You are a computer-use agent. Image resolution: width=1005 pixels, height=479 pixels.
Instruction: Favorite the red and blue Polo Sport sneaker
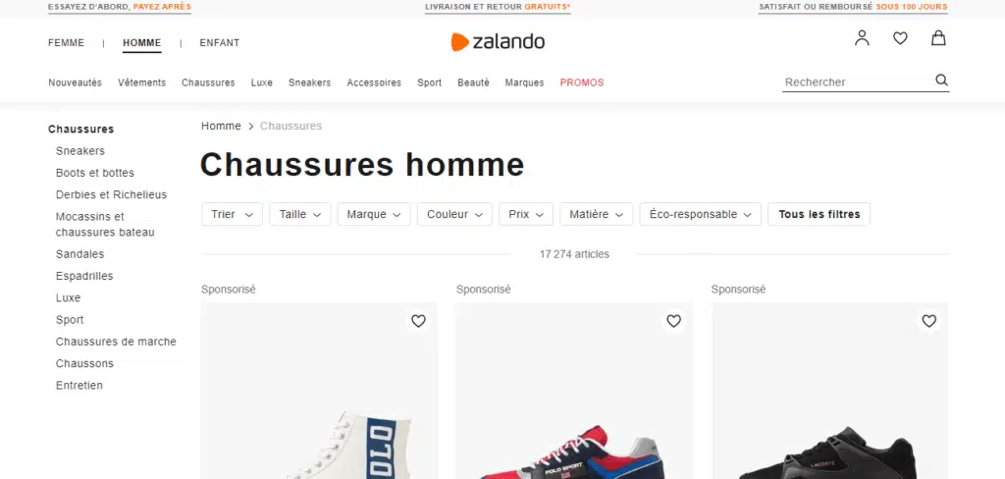click(x=673, y=321)
